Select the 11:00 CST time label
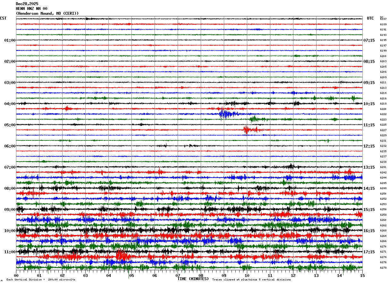This screenshot has width=388, height=284. [x=10, y=252]
